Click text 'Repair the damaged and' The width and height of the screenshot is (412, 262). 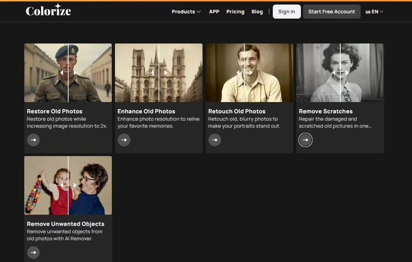point(328,119)
